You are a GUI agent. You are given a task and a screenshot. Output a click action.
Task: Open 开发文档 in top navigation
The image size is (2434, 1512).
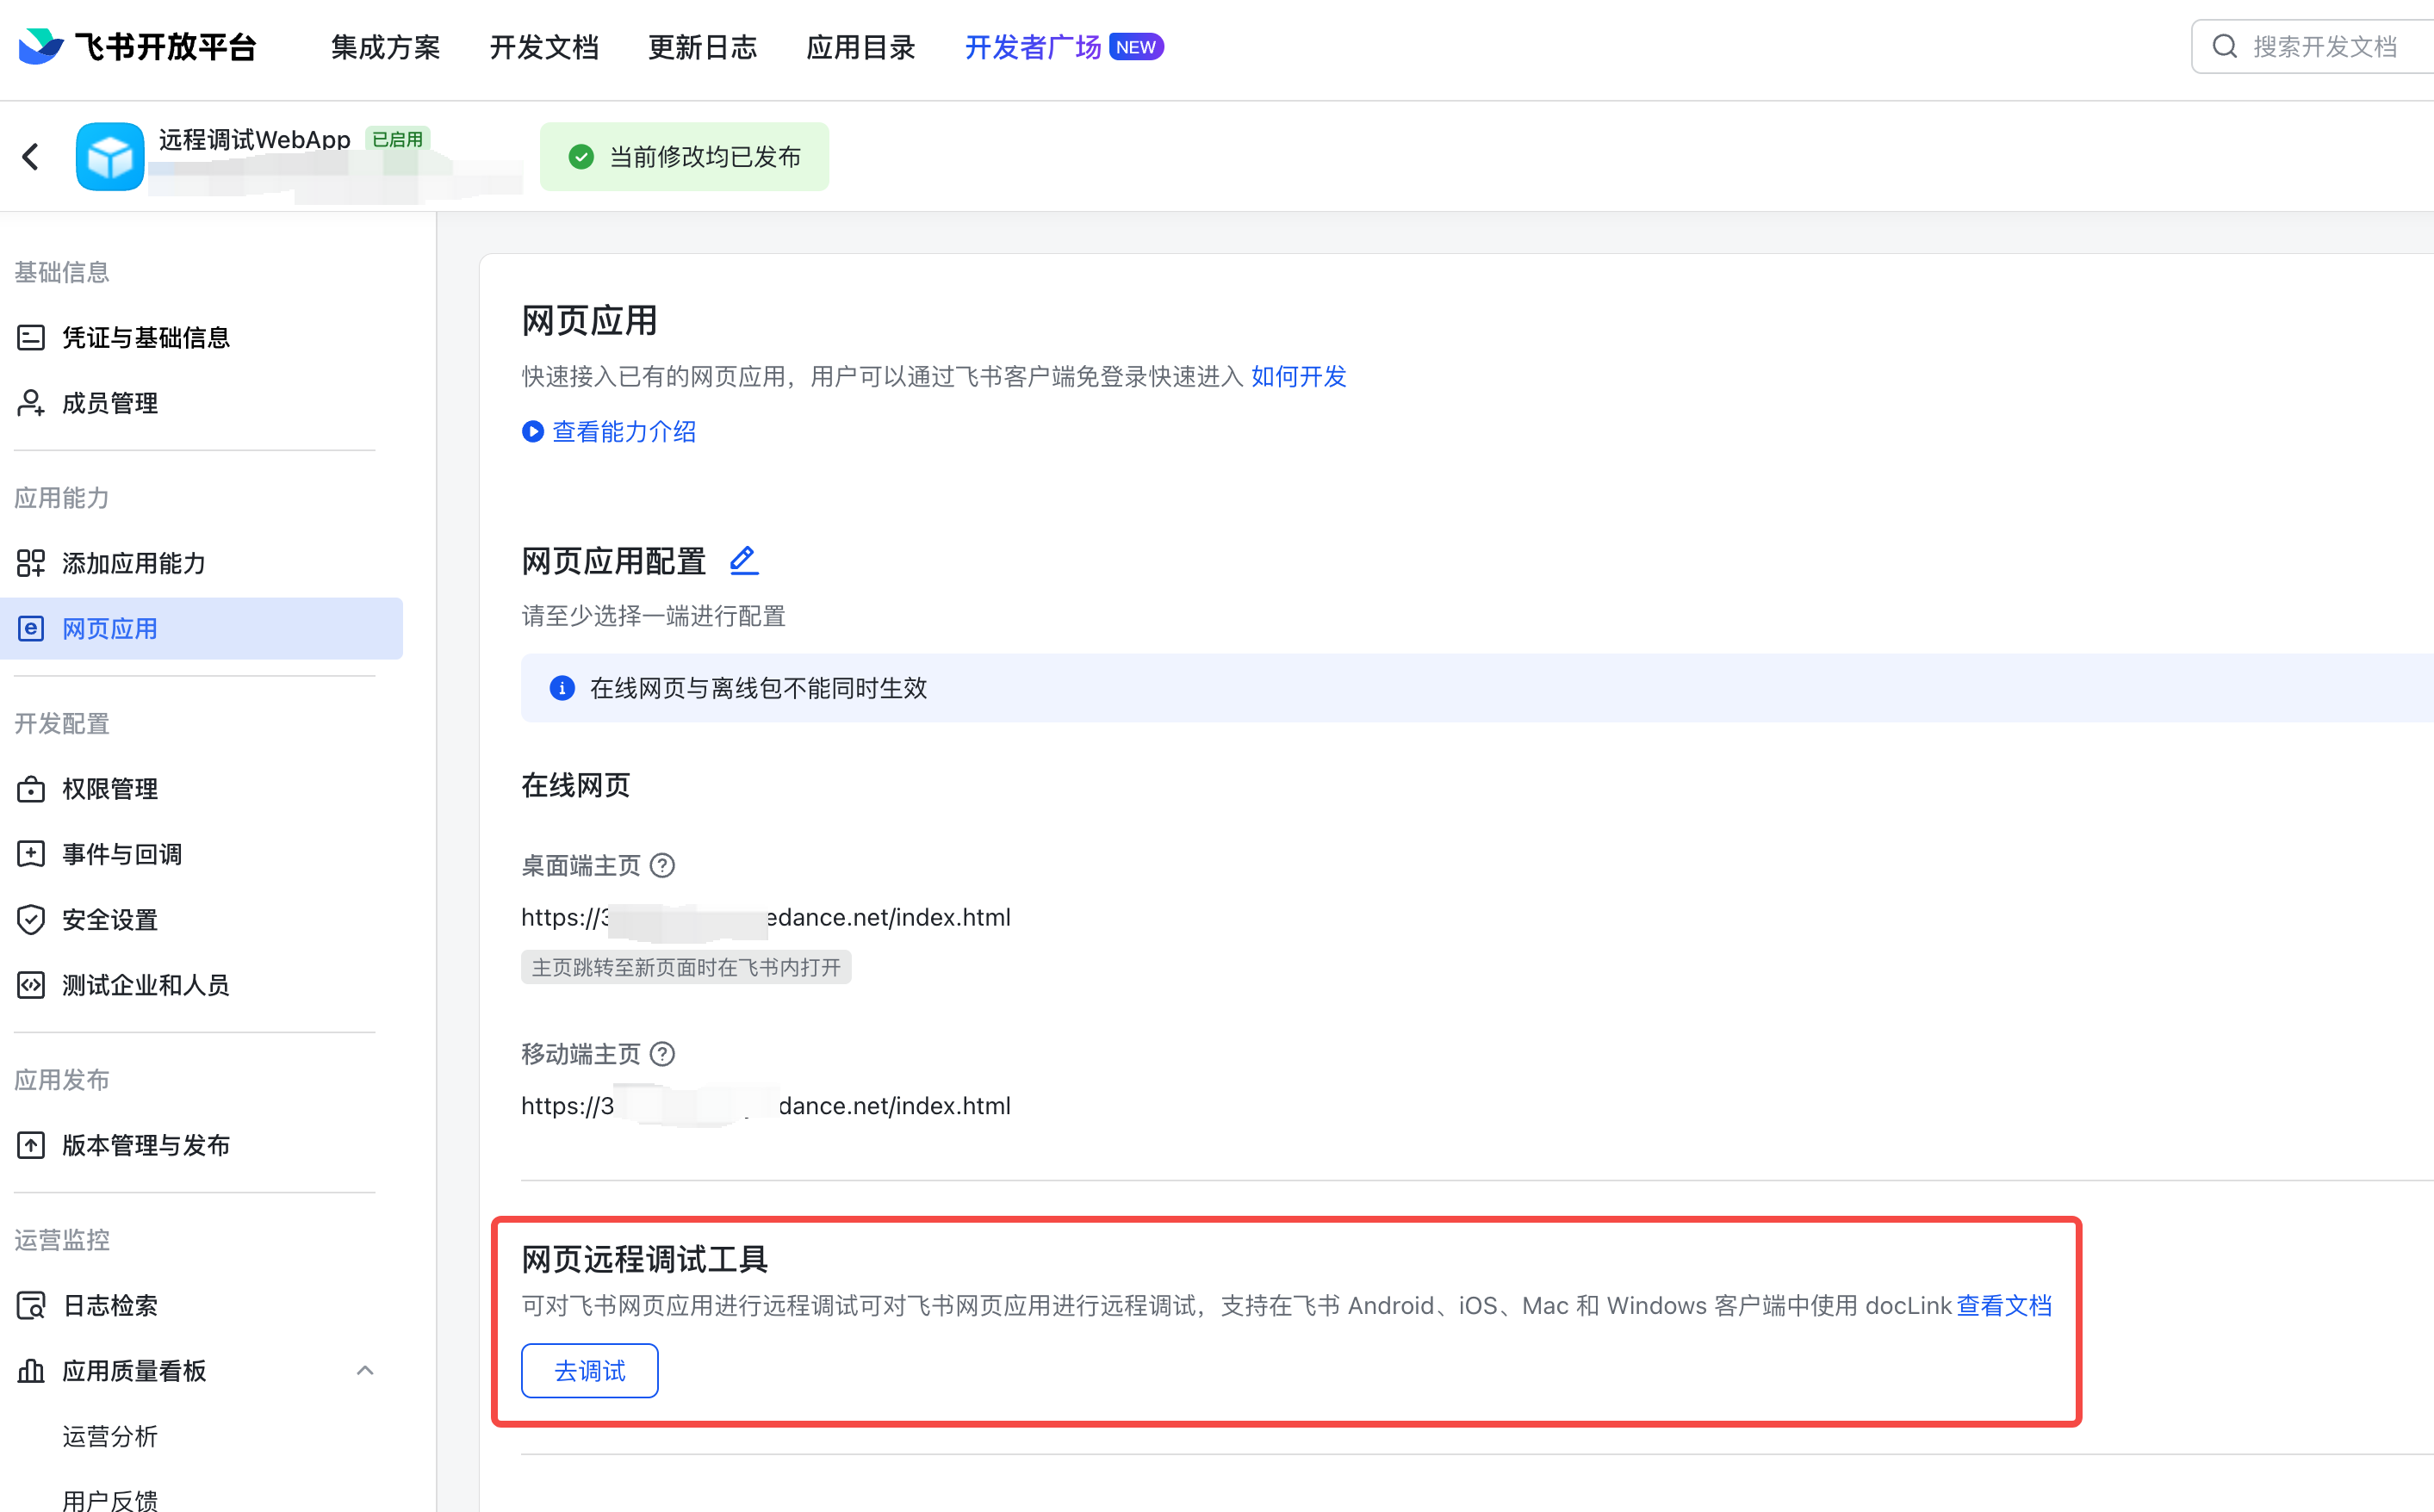pyautogui.click(x=544, y=47)
